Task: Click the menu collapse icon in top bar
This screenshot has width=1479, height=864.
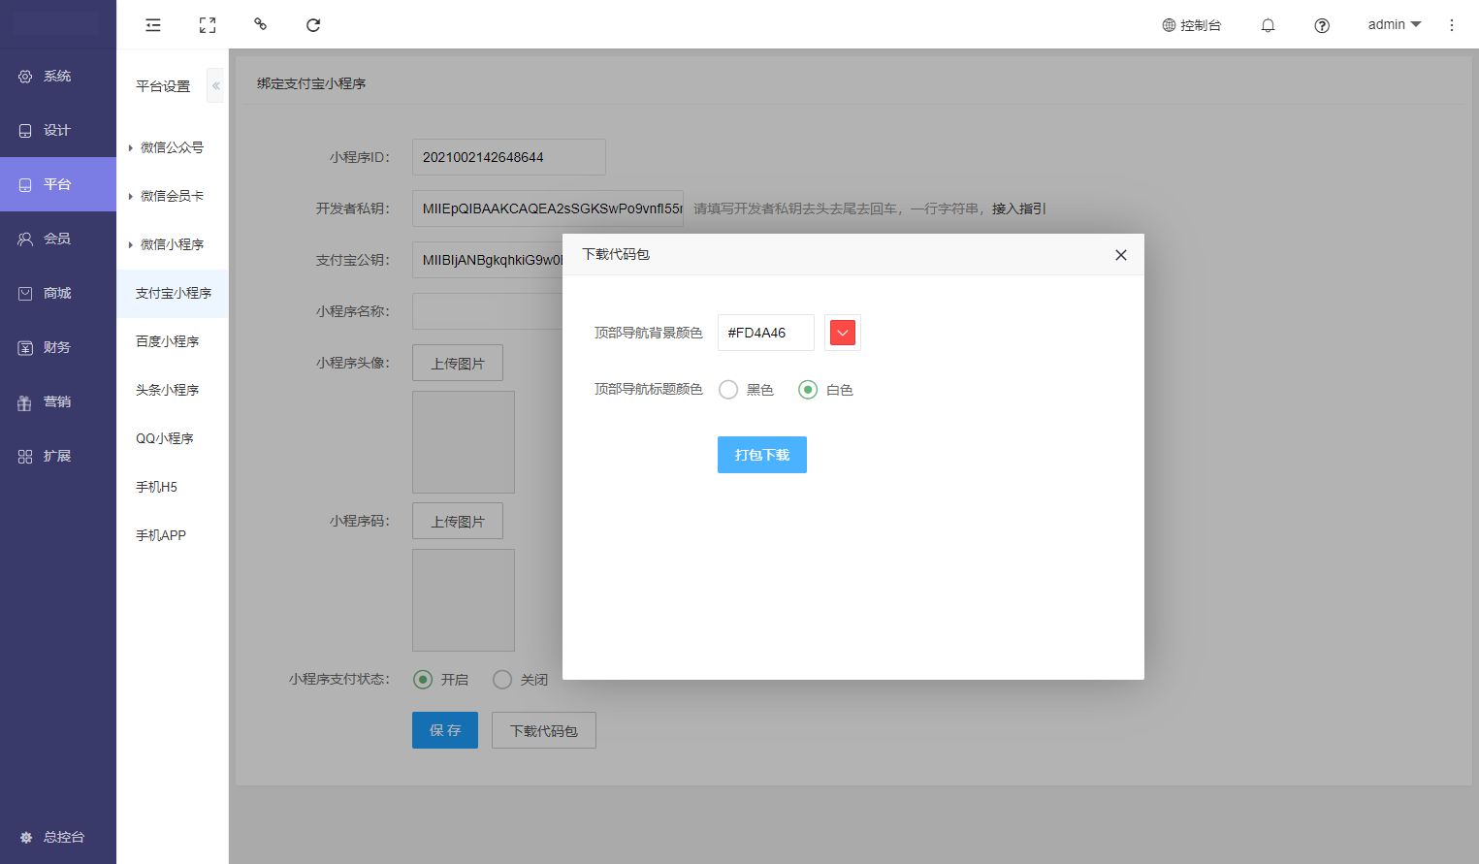Action: click(153, 25)
